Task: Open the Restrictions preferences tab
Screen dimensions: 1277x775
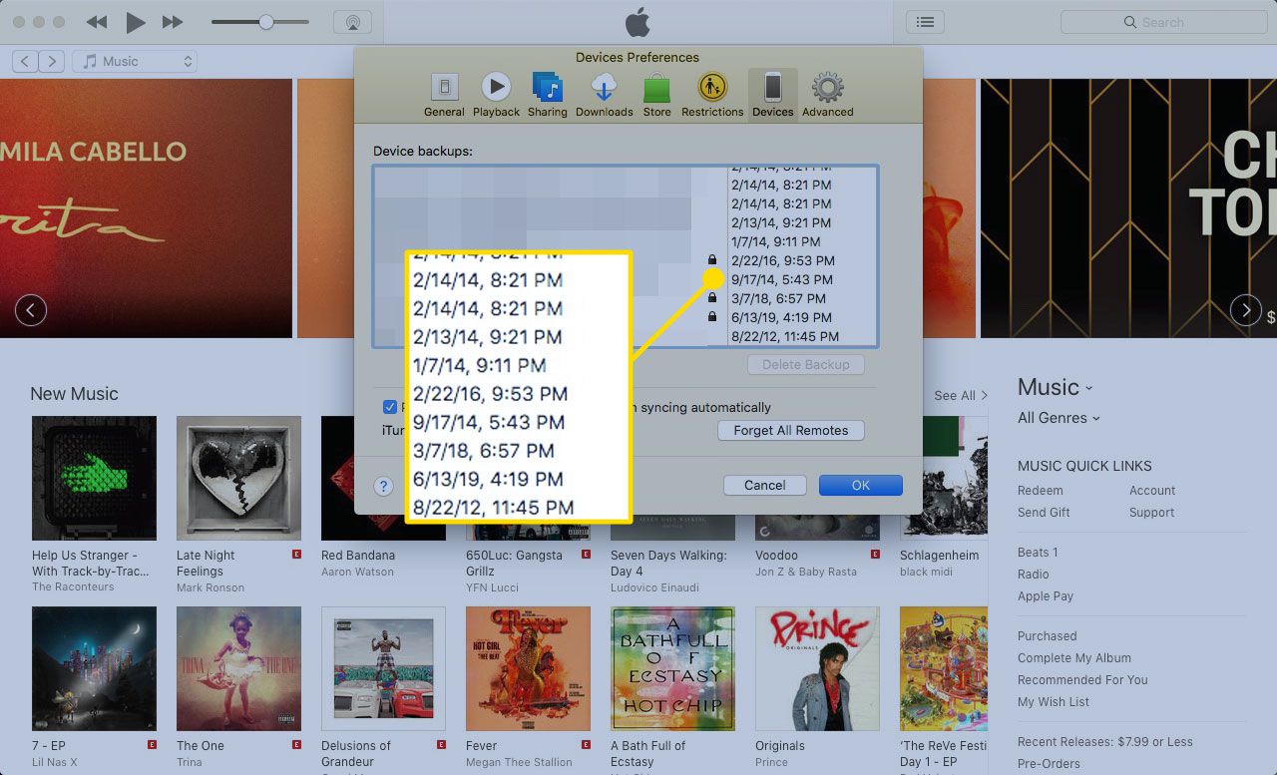Action: point(712,95)
